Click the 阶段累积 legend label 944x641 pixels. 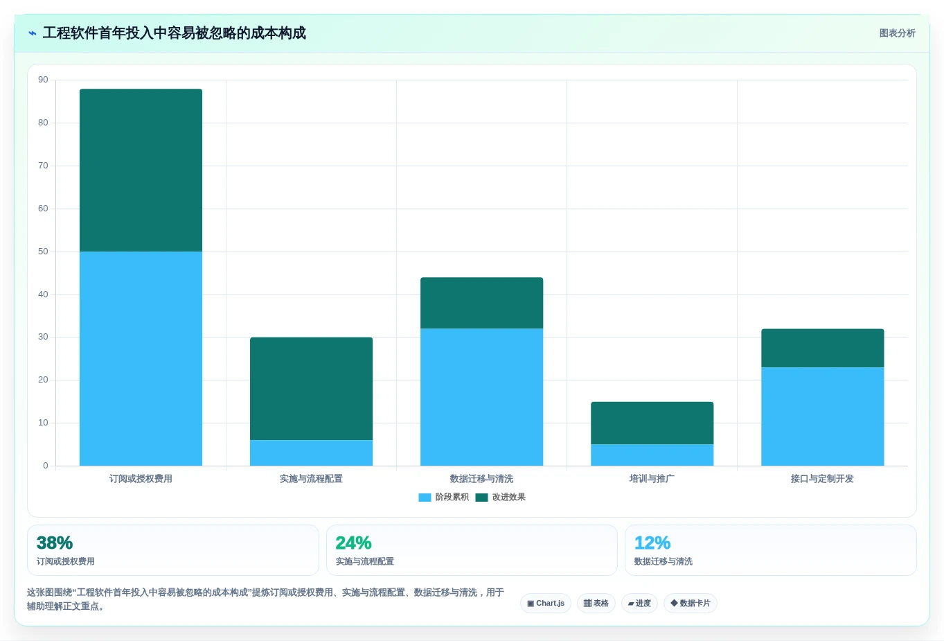[x=452, y=498]
